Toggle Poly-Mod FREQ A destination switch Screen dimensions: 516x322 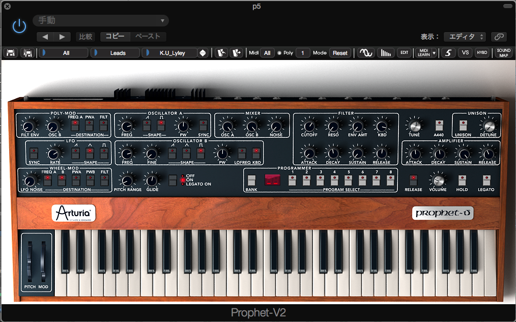point(75,125)
